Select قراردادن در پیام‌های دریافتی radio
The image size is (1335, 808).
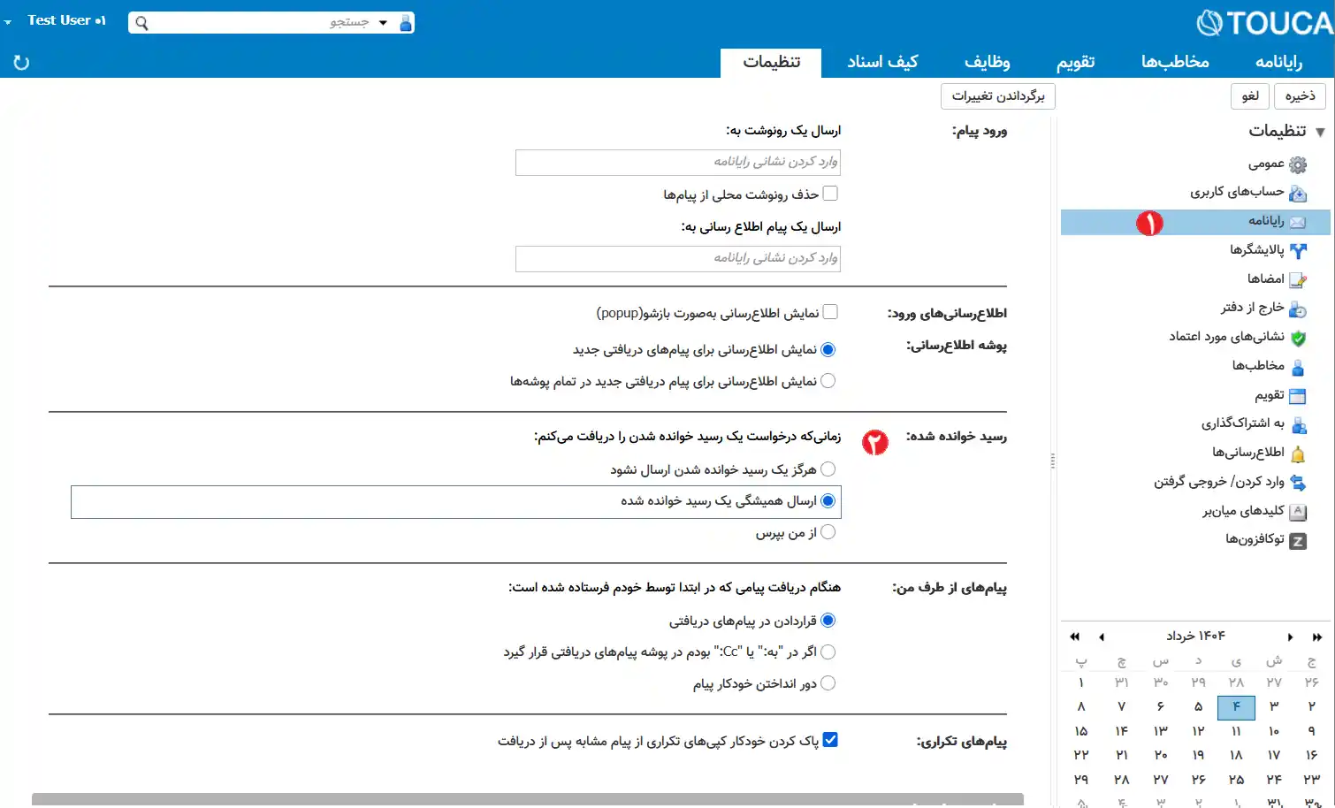[828, 621]
